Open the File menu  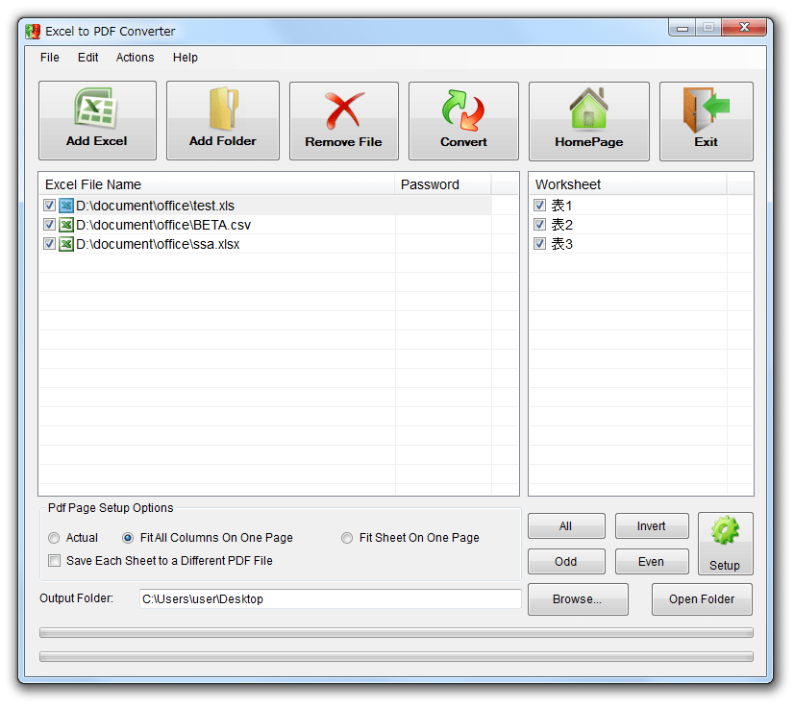[50, 58]
